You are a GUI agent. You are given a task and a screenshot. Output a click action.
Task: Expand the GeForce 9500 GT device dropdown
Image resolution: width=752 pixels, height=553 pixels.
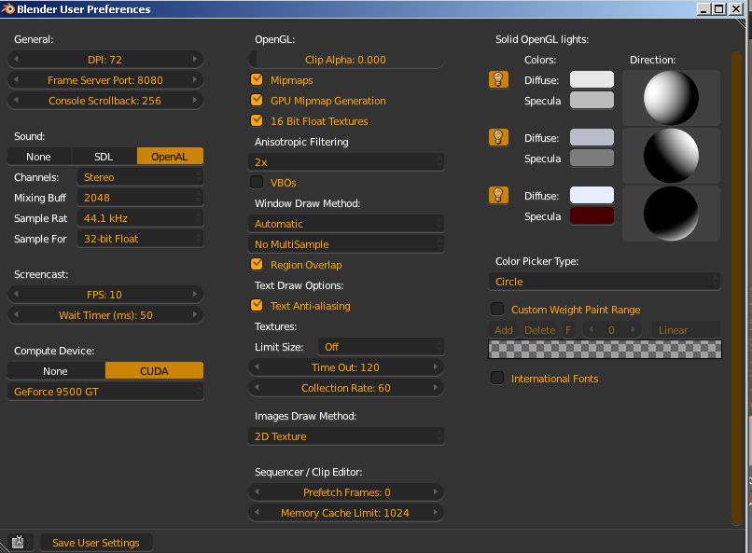(x=105, y=393)
